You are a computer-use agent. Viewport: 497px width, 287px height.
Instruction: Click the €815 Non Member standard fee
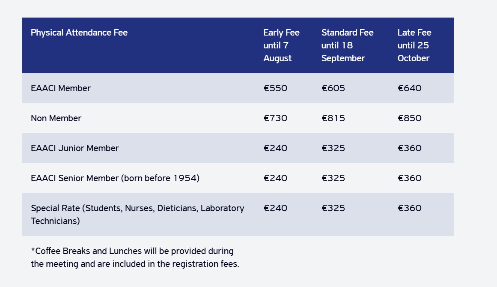tap(333, 118)
